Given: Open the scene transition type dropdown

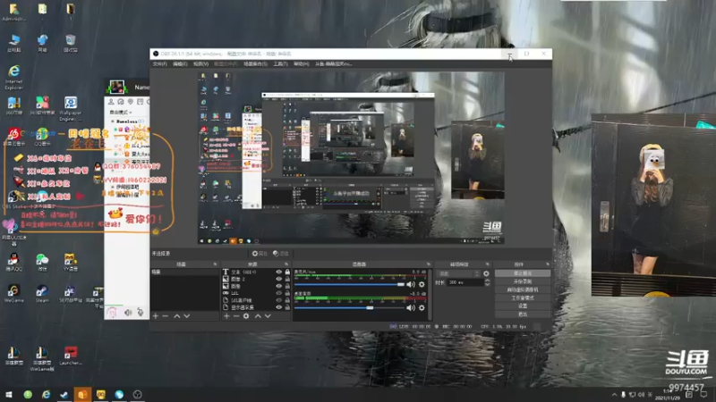Looking at the screenshot, I should coord(458,273).
